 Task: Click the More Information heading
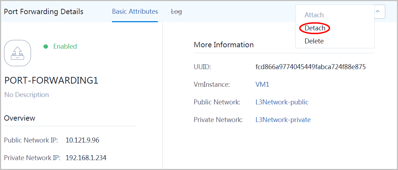coord(224,45)
